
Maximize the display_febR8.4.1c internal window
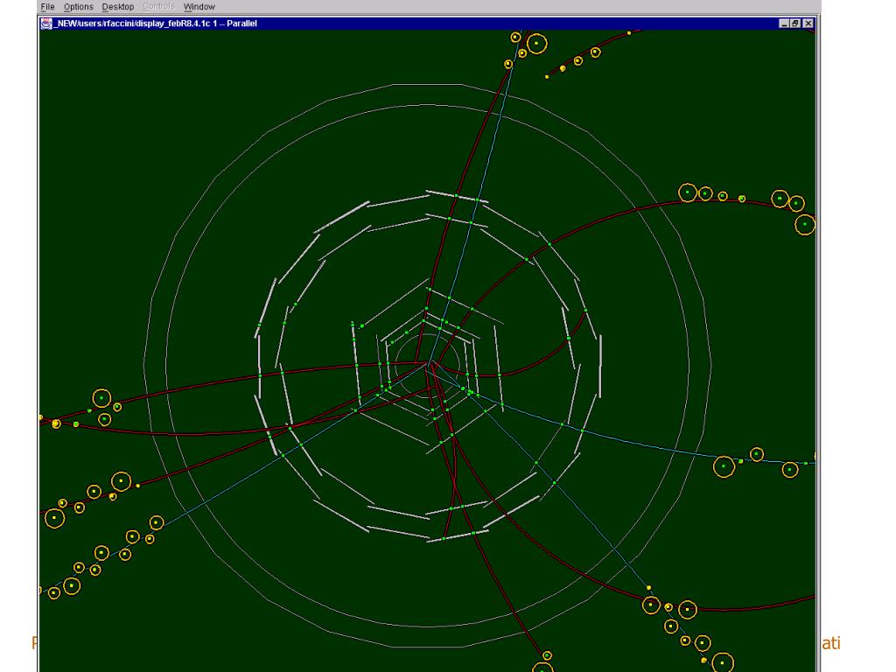[x=795, y=24]
